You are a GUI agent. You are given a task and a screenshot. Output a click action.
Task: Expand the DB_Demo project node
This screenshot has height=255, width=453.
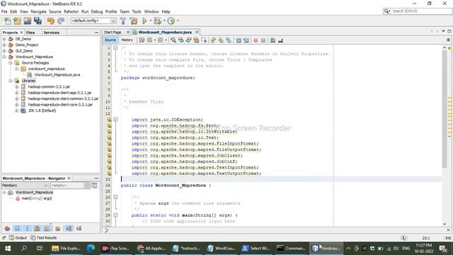(4, 39)
